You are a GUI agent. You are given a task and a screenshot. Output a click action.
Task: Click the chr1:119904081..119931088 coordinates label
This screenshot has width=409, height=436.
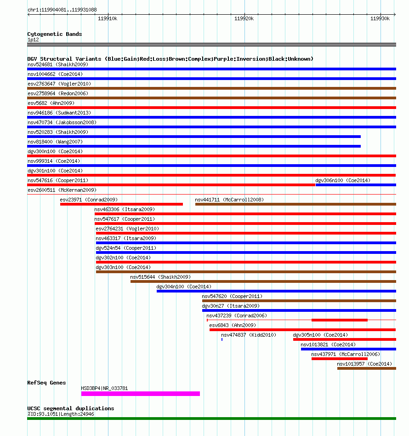pyautogui.click(x=62, y=10)
